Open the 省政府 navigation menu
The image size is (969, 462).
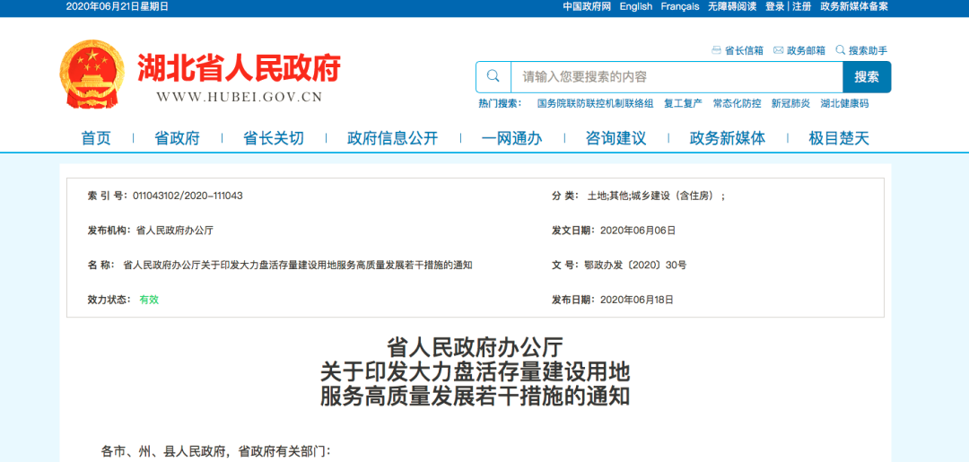click(x=177, y=138)
